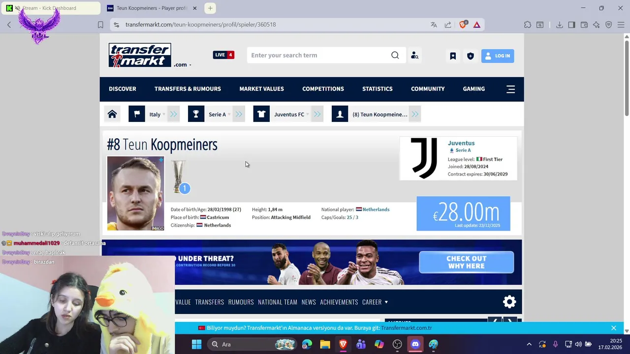Open the .com domain dropdown
The height and width of the screenshot is (354, 630).
(x=182, y=64)
